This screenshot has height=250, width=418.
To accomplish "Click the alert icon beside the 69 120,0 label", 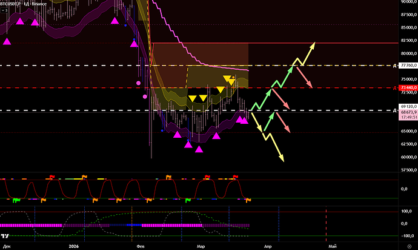I will 394,110.
